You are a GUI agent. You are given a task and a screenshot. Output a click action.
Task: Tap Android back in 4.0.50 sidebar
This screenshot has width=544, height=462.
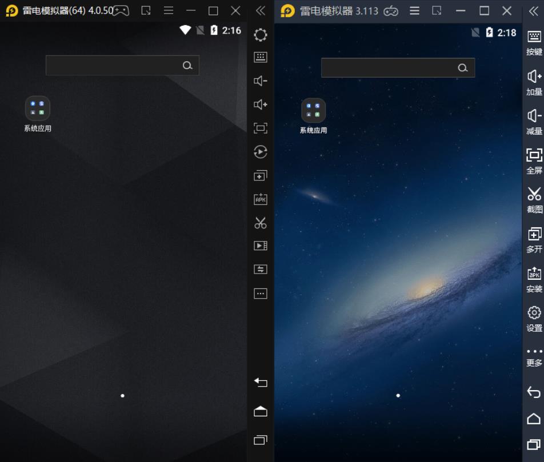260,382
